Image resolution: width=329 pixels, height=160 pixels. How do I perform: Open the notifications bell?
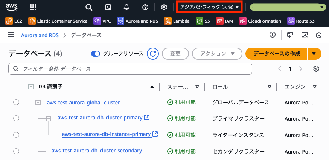pos(126,8)
